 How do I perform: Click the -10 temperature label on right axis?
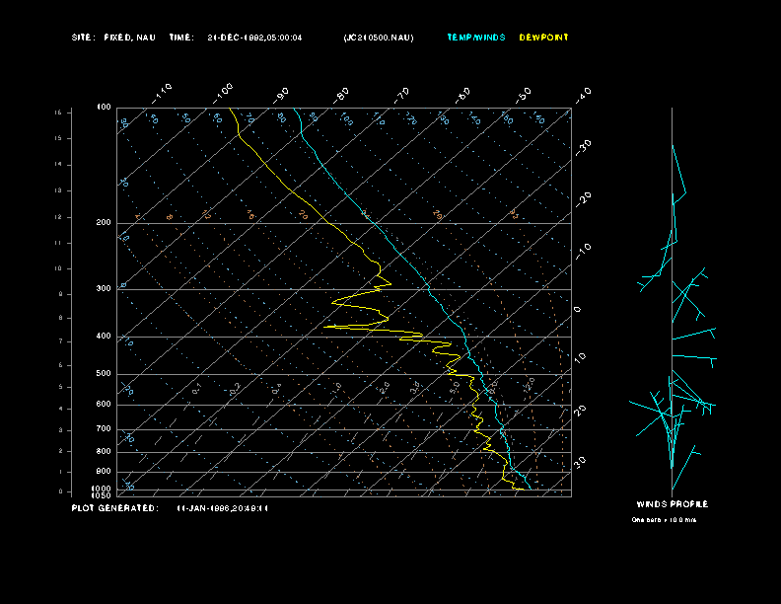click(x=583, y=252)
